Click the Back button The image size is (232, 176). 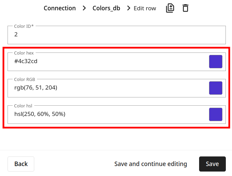pos(21,164)
